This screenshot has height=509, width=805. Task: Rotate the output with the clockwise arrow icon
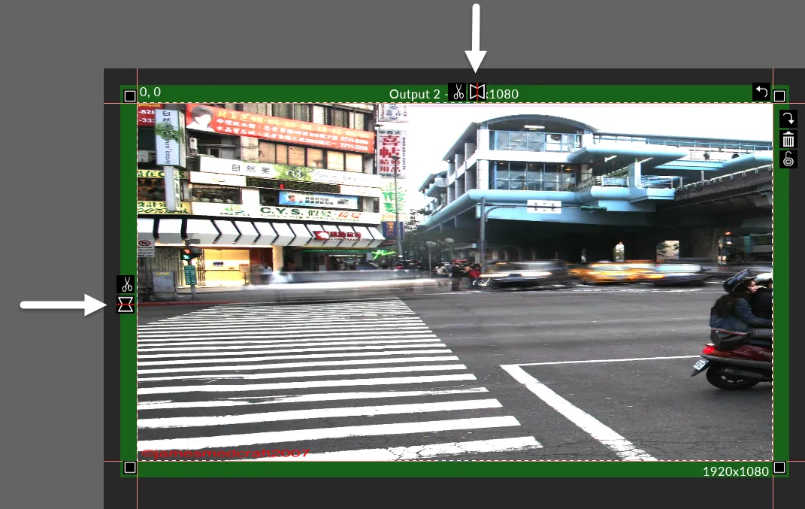pyautogui.click(x=788, y=119)
